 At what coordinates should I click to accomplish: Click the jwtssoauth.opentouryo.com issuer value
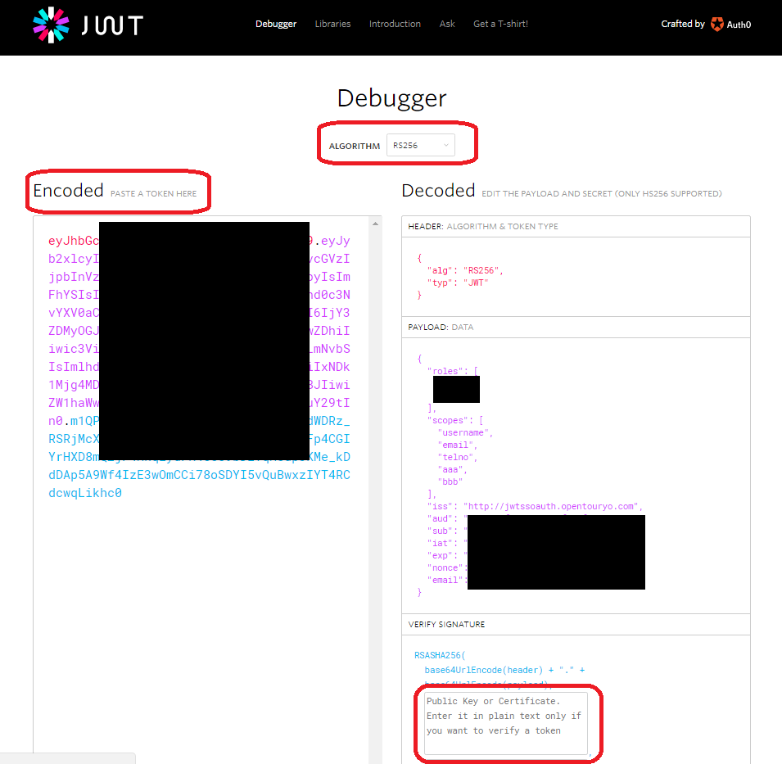552,506
